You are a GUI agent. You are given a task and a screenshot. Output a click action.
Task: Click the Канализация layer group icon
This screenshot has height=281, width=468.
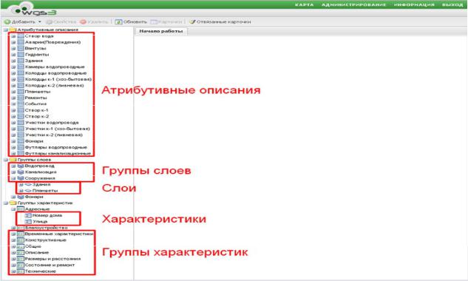20,172
